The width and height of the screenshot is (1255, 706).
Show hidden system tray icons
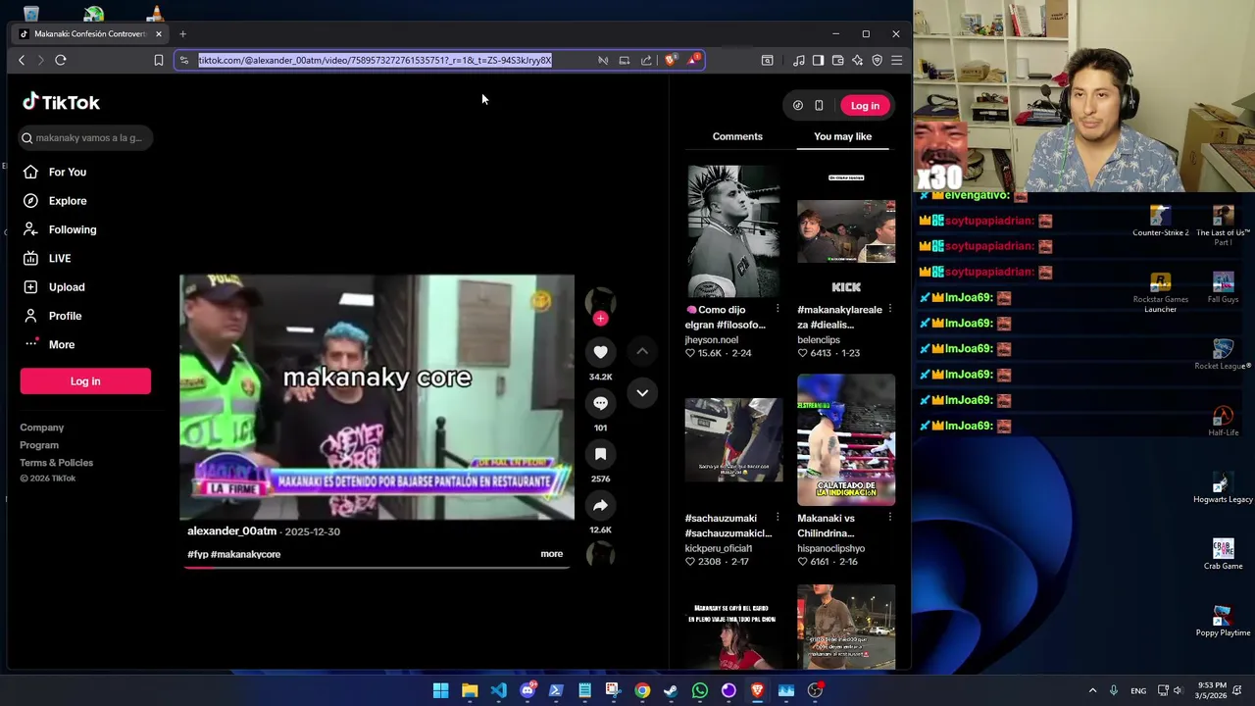[x=1092, y=690]
